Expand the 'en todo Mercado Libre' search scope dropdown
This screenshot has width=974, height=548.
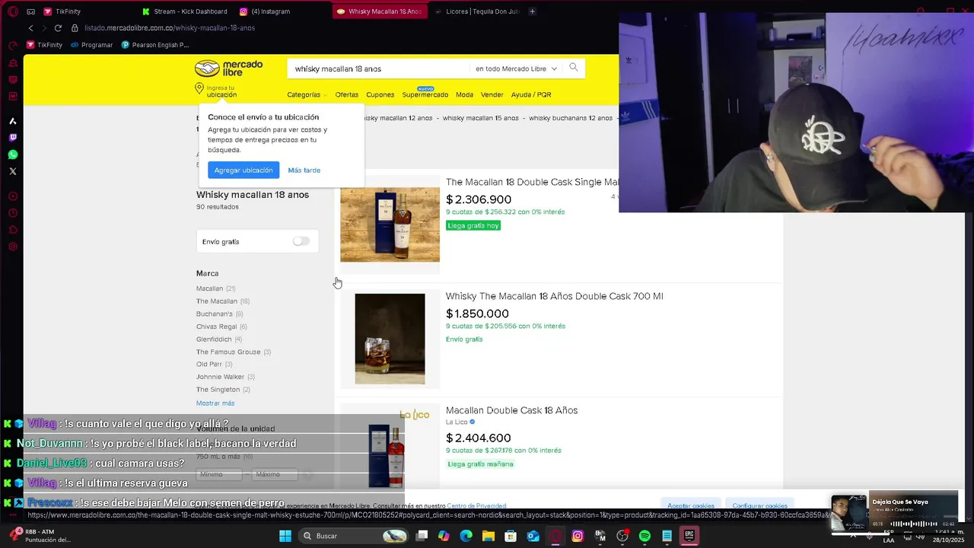[x=517, y=68]
